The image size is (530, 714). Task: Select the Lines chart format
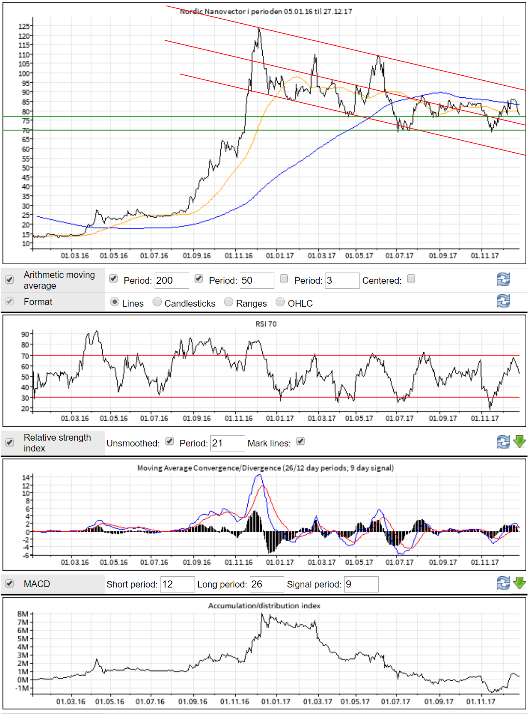point(115,302)
